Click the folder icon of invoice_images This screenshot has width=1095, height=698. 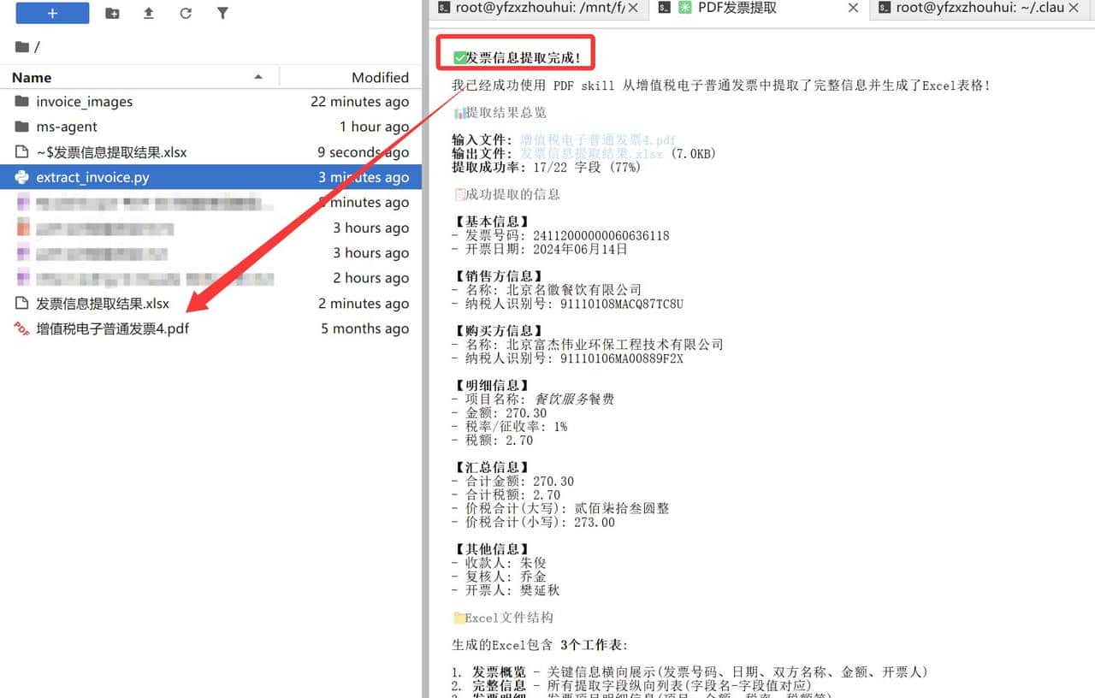tap(21, 101)
